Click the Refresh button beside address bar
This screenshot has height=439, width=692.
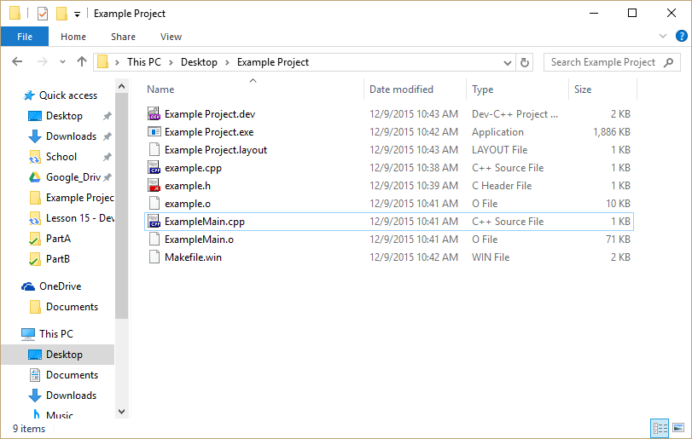pos(524,62)
